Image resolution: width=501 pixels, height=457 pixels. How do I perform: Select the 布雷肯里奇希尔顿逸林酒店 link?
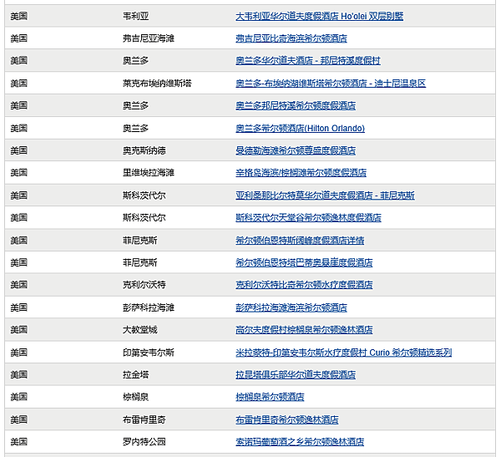287,419
